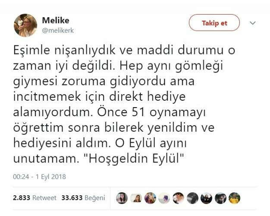The width and height of the screenshot is (270, 216).
Task: Open the 00:24 - 1 Eyl 2018 timestamp
Action: [x=39, y=177]
